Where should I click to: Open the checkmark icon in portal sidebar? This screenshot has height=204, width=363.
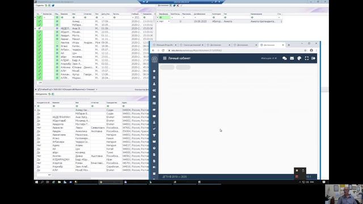tap(154, 129)
